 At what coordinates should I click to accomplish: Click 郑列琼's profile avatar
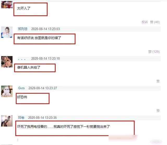tap(7, 32)
